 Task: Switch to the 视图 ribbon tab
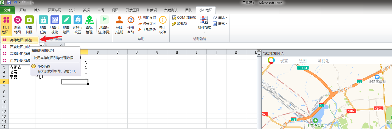(115, 10)
